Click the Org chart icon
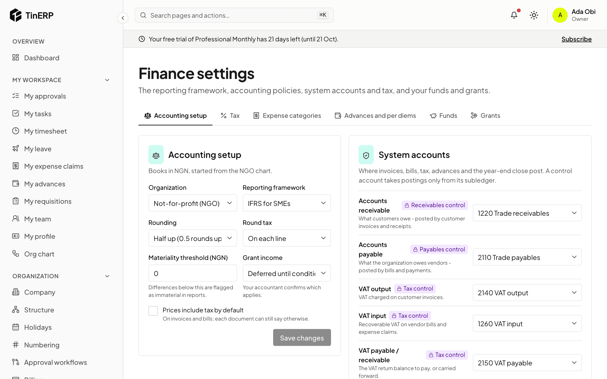The width and height of the screenshot is (607, 379). click(15, 254)
